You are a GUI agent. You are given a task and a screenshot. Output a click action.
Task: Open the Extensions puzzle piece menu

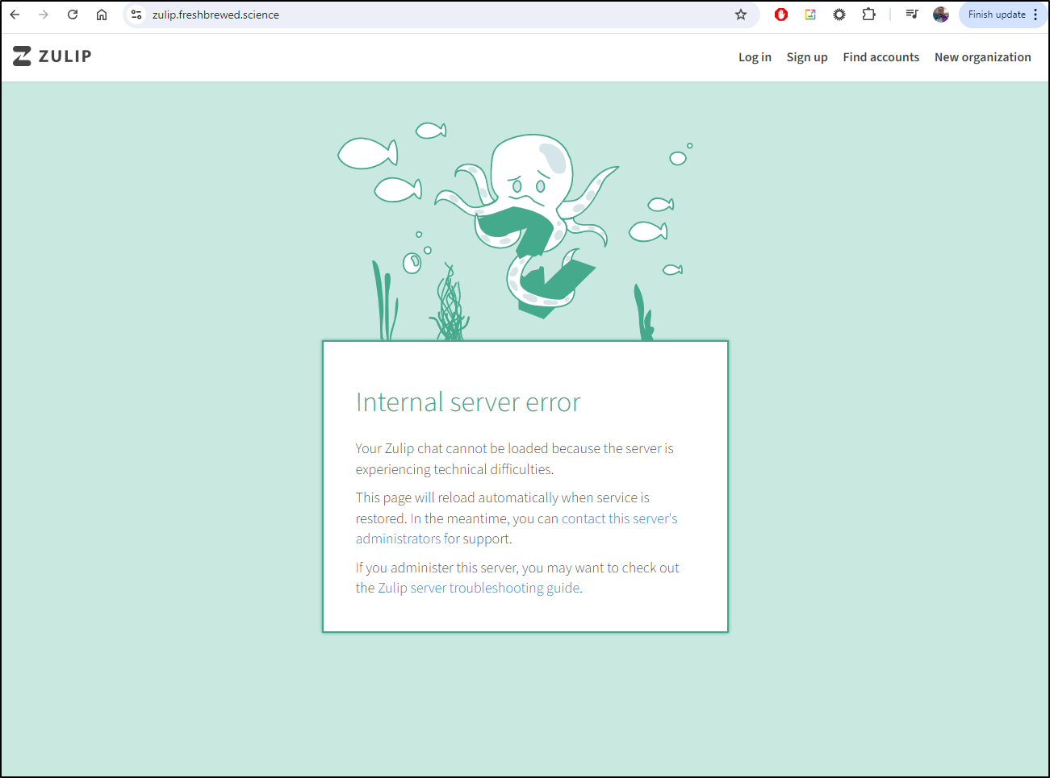tap(868, 15)
